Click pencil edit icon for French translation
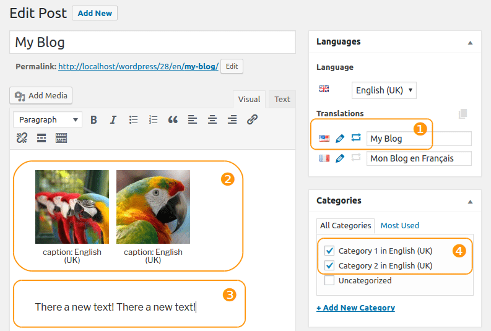The height and width of the screenshot is (331, 491). pos(340,158)
